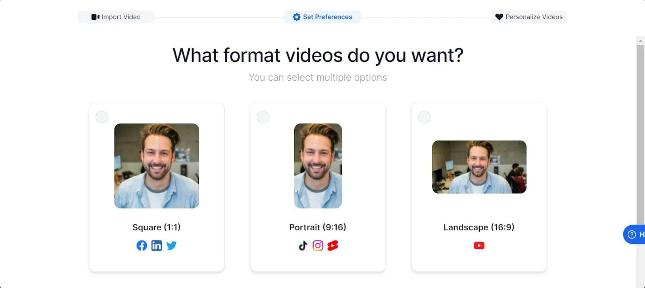The image size is (645, 288).
Task: Click the Set Preferences step label
Action: pos(327,17)
